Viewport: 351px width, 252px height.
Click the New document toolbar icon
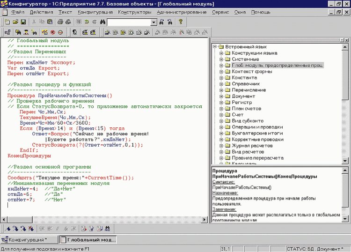point(7,22)
